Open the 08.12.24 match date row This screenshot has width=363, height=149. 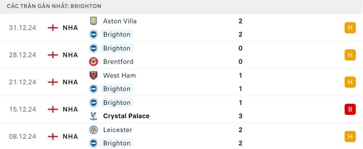pos(181,137)
